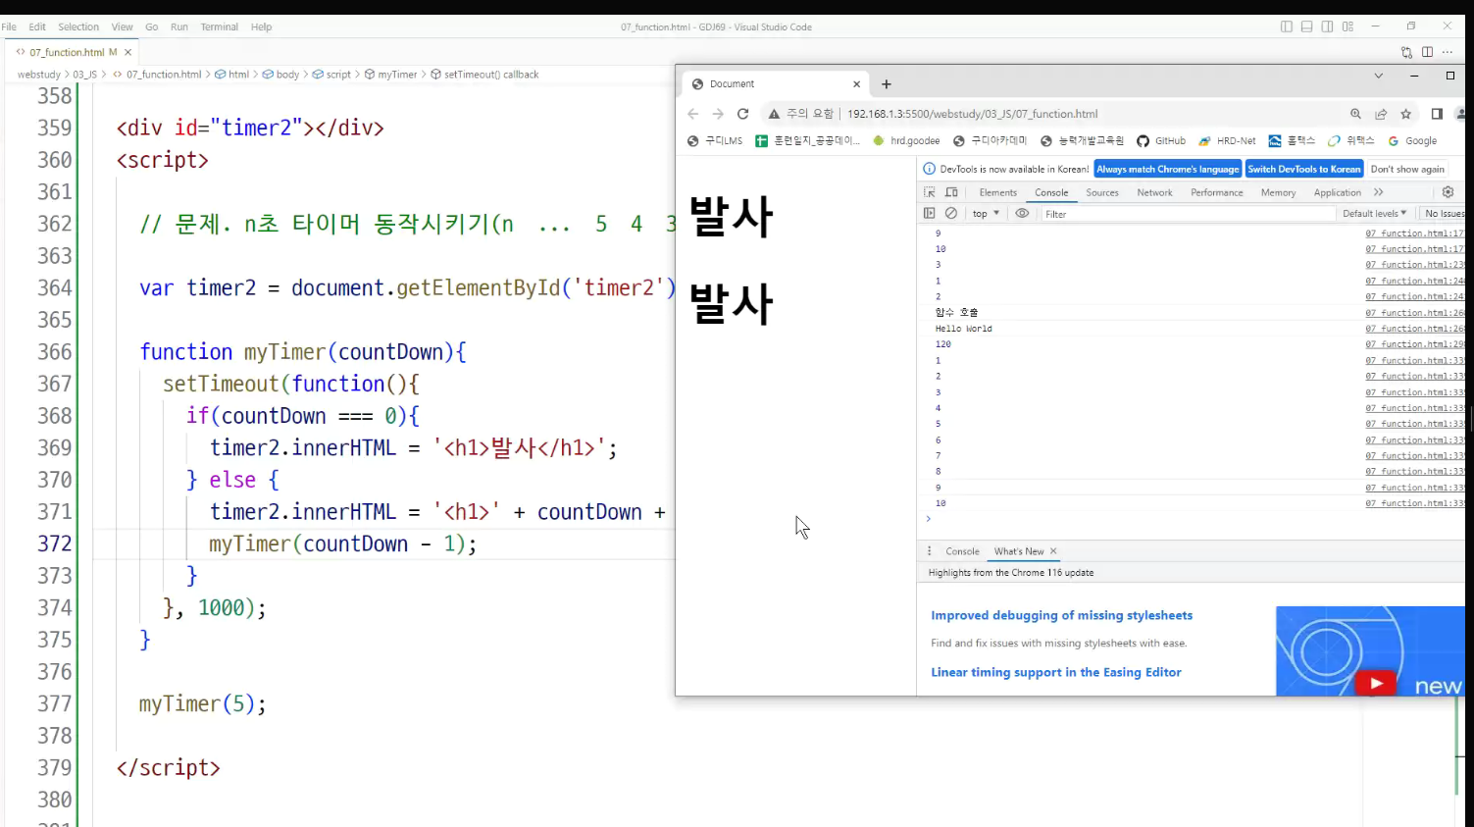The image size is (1474, 827).
Task: Open the Google bookmark
Action: (x=1412, y=141)
